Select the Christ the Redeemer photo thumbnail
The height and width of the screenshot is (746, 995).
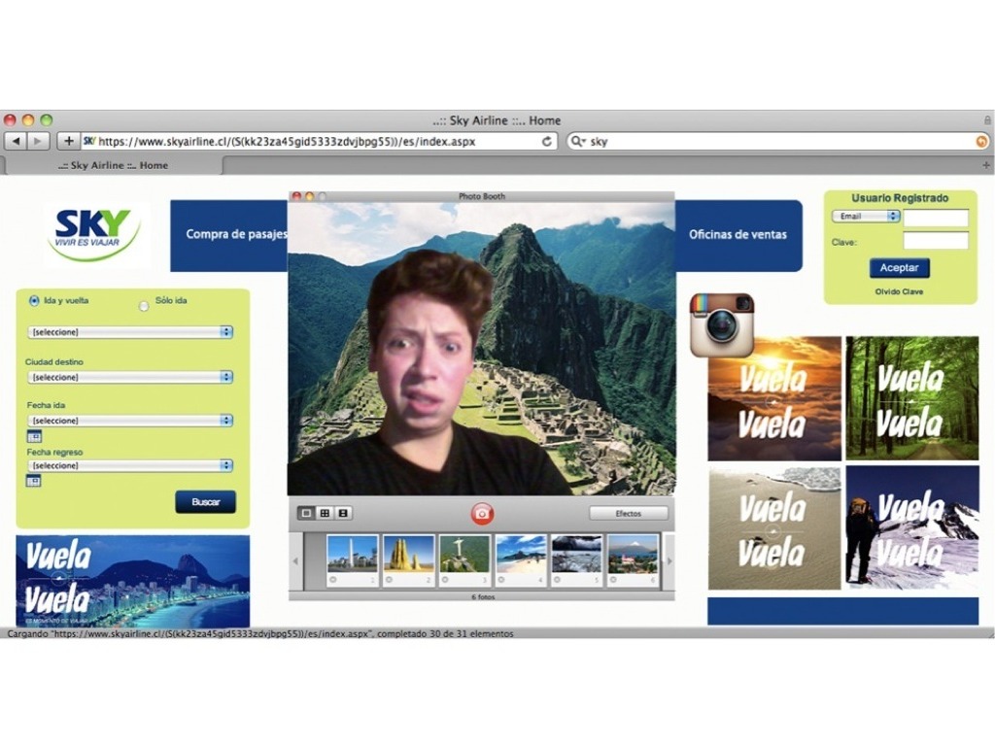pos(463,555)
